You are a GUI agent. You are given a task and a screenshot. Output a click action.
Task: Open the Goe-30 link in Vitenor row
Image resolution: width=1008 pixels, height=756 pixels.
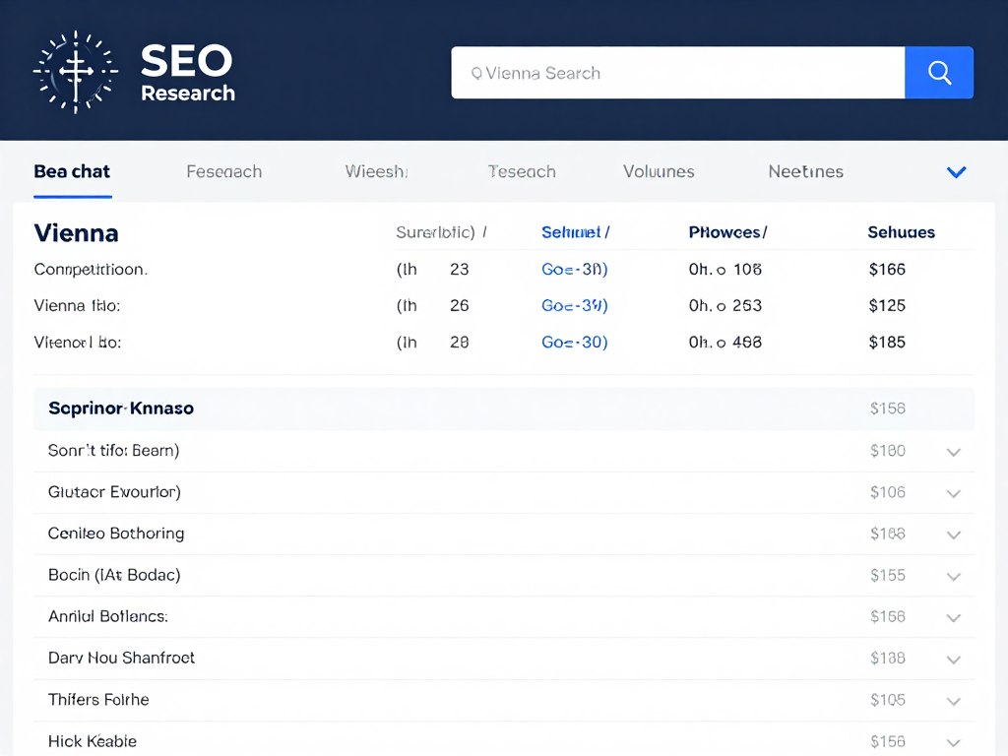click(x=574, y=342)
